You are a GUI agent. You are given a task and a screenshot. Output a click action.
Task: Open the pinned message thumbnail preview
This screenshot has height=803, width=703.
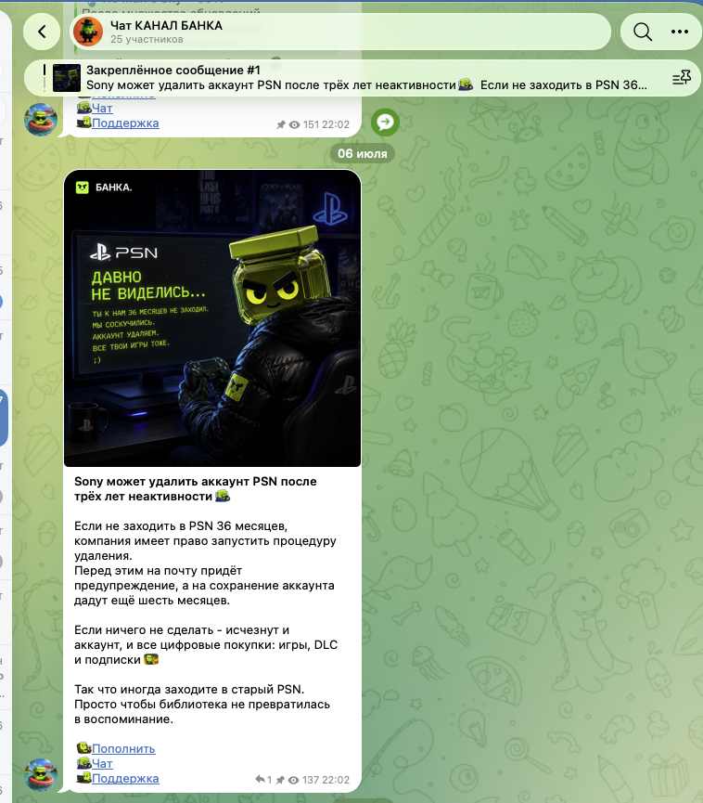coord(67,78)
